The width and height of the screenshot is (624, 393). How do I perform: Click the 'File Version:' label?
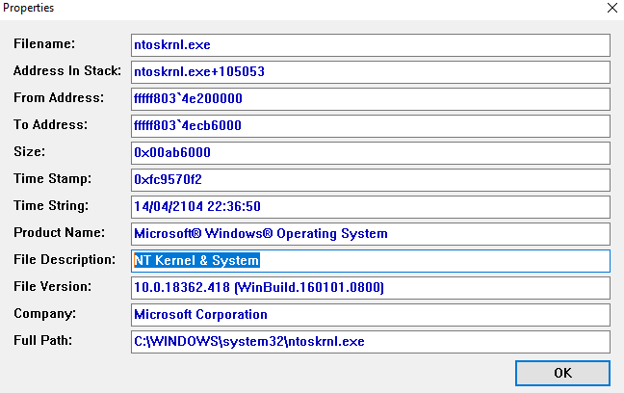point(53,287)
